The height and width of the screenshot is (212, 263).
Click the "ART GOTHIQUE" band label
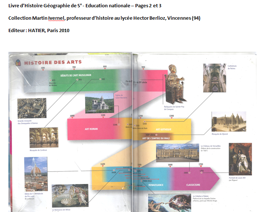tap(164, 130)
